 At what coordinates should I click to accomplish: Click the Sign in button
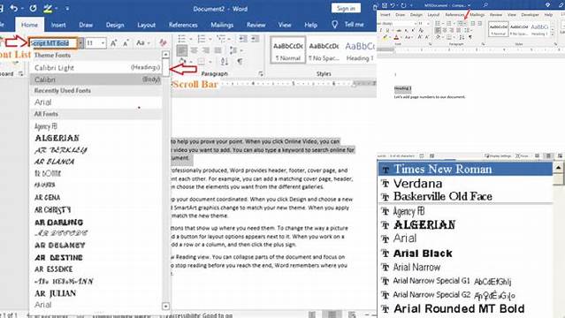tap(346, 8)
